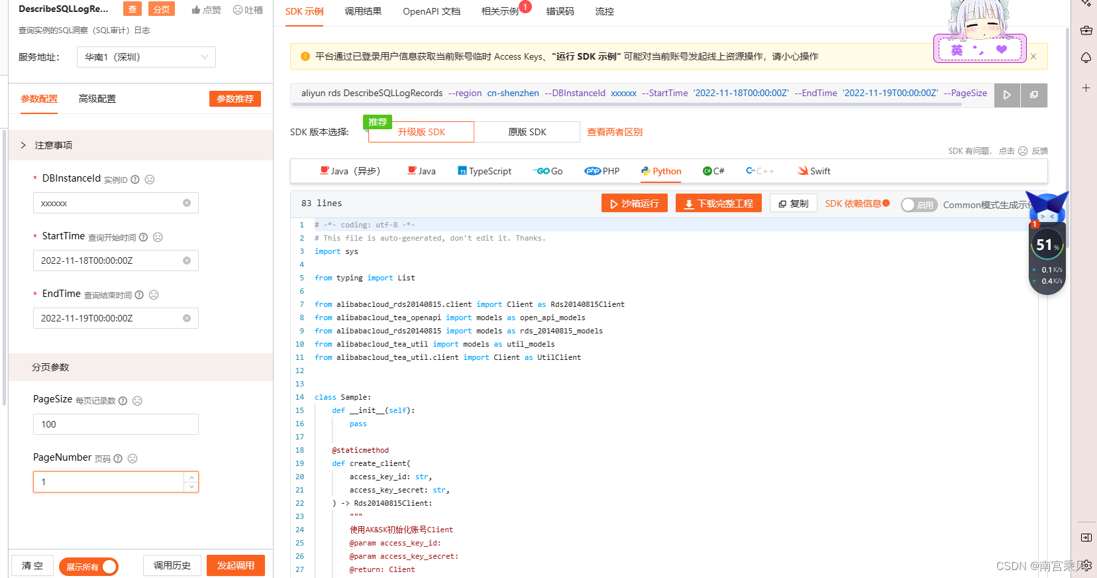Click 清空 button
This screenshot has height=578, width=1097.
(32, 565)
